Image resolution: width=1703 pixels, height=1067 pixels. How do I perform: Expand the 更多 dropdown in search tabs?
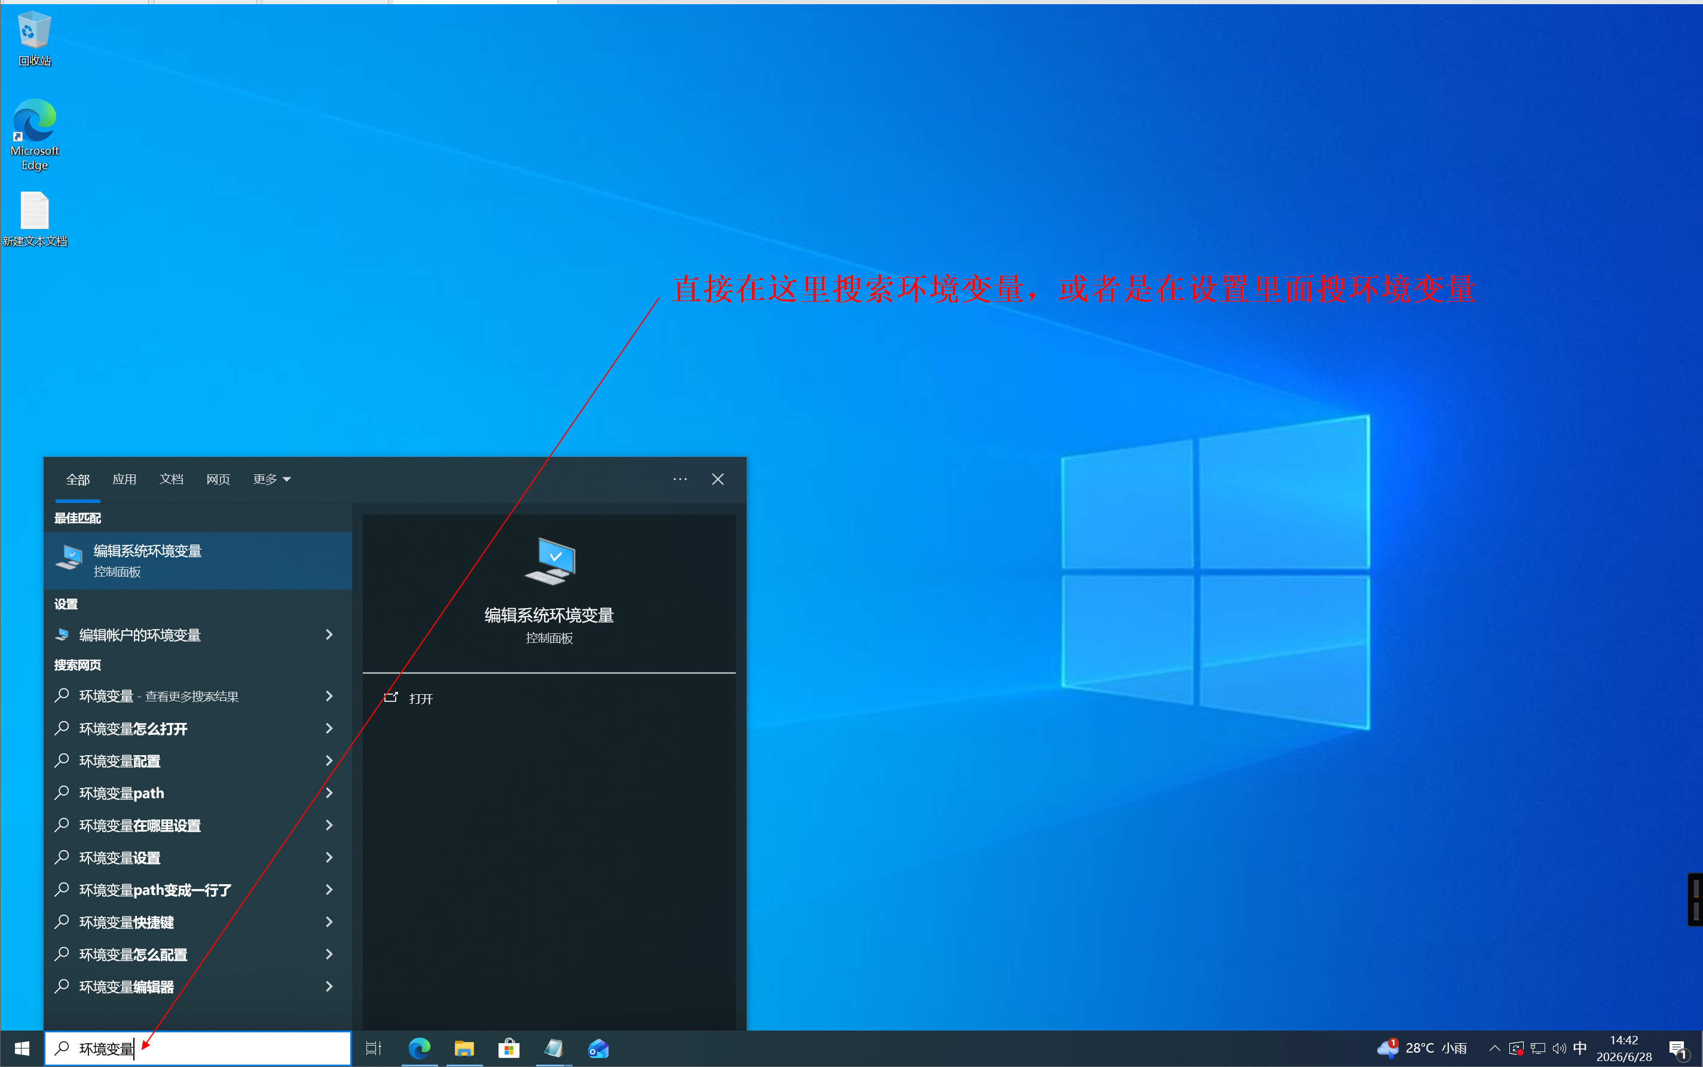(272, 480)
